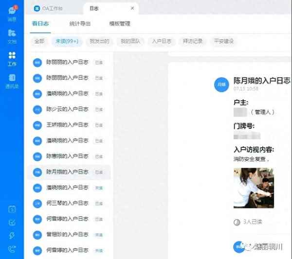Viewport: 292px width, 259px height.
Task: Filter logs by 拜访记录
Action: (192, 41)
